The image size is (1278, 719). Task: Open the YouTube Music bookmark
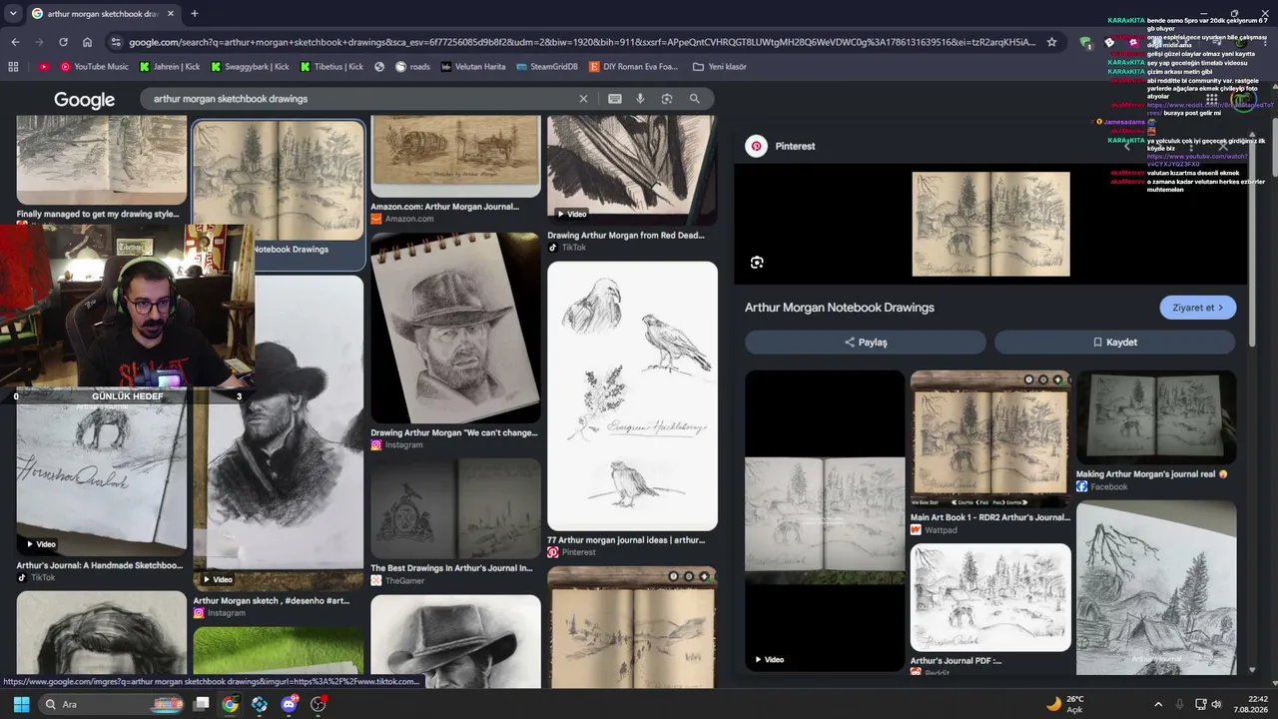[94, 67]
